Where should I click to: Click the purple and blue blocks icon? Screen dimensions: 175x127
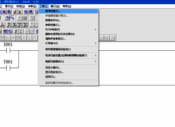5,31
